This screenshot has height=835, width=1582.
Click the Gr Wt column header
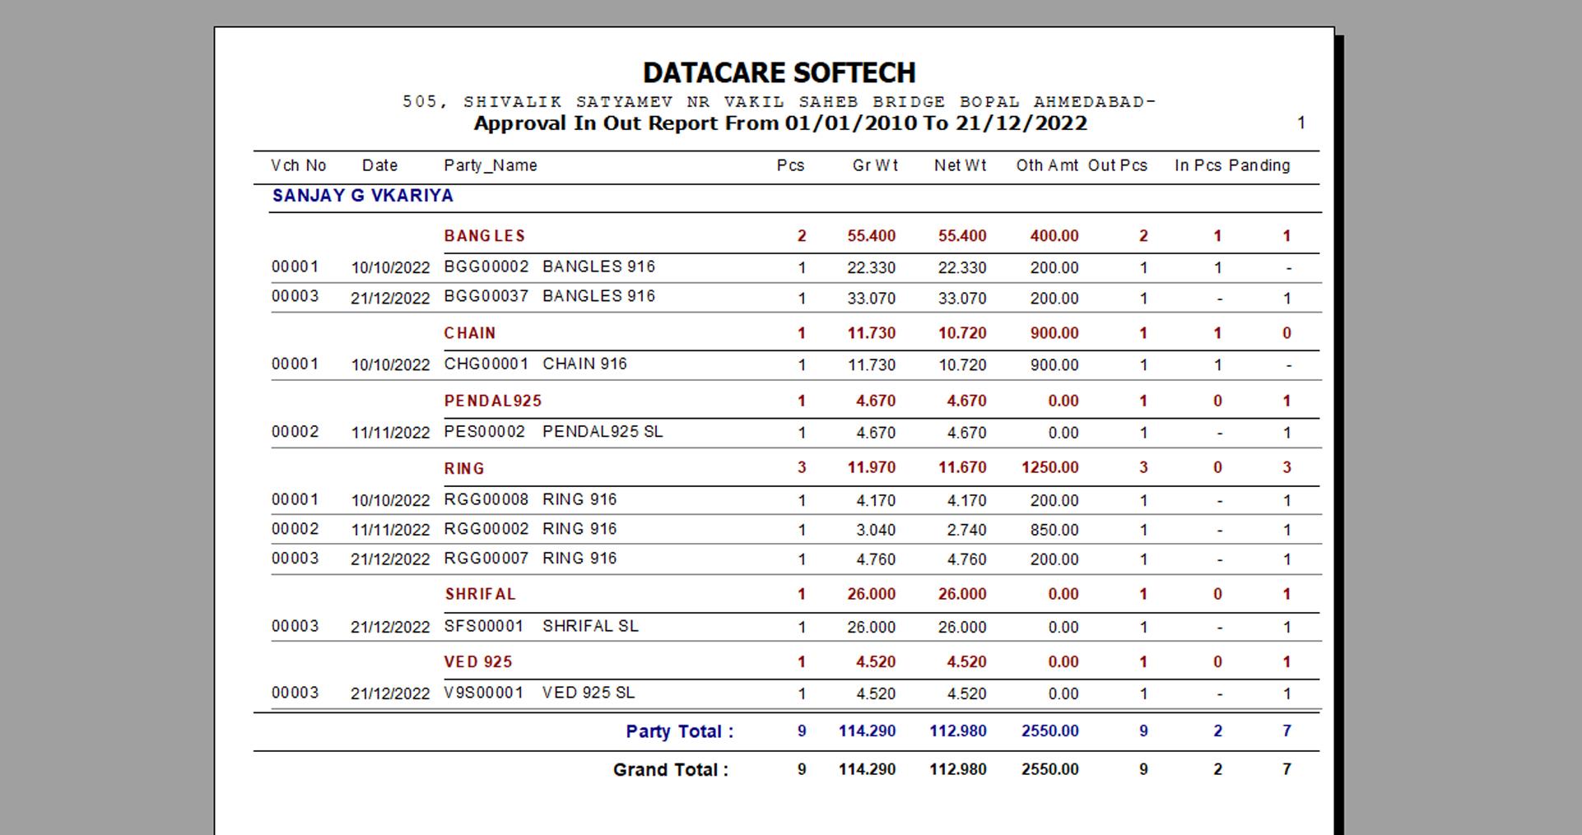875,165
